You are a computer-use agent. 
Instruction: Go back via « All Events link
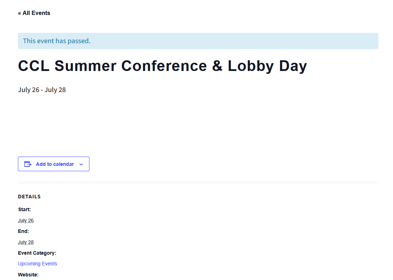click(34, 13)
